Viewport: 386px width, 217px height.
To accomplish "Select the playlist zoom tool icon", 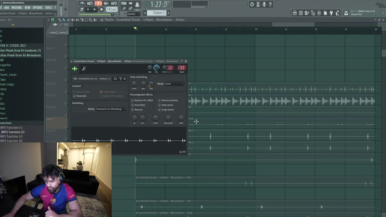I will point(90,20).
